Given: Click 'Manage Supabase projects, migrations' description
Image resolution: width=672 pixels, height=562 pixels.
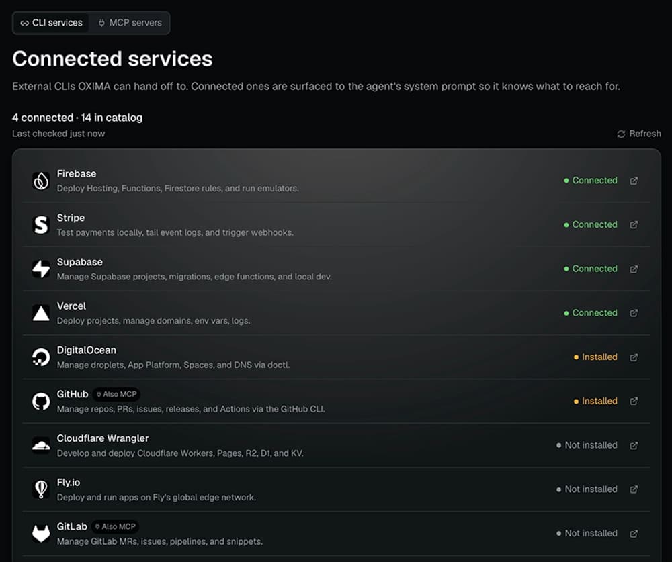Looking at the screenshot, I should pos(194,277).
